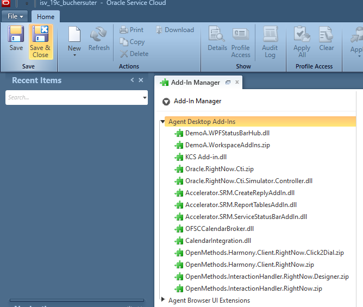Viewport: 363px width, 307px height.
Task: Click the Recent Items search field
Action: click(73, 97)
